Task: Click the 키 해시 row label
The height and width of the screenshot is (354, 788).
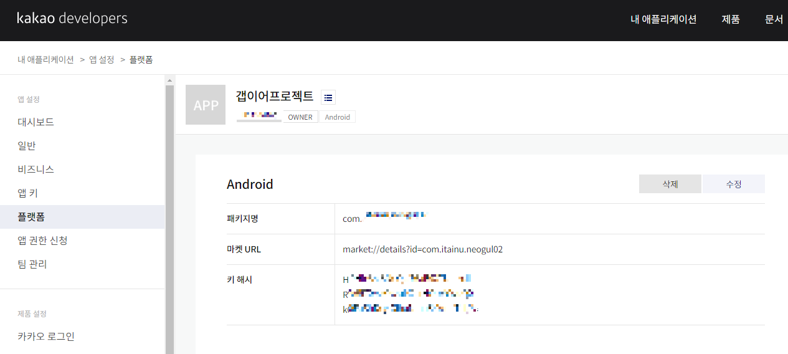Action: (x=240, y=280)
